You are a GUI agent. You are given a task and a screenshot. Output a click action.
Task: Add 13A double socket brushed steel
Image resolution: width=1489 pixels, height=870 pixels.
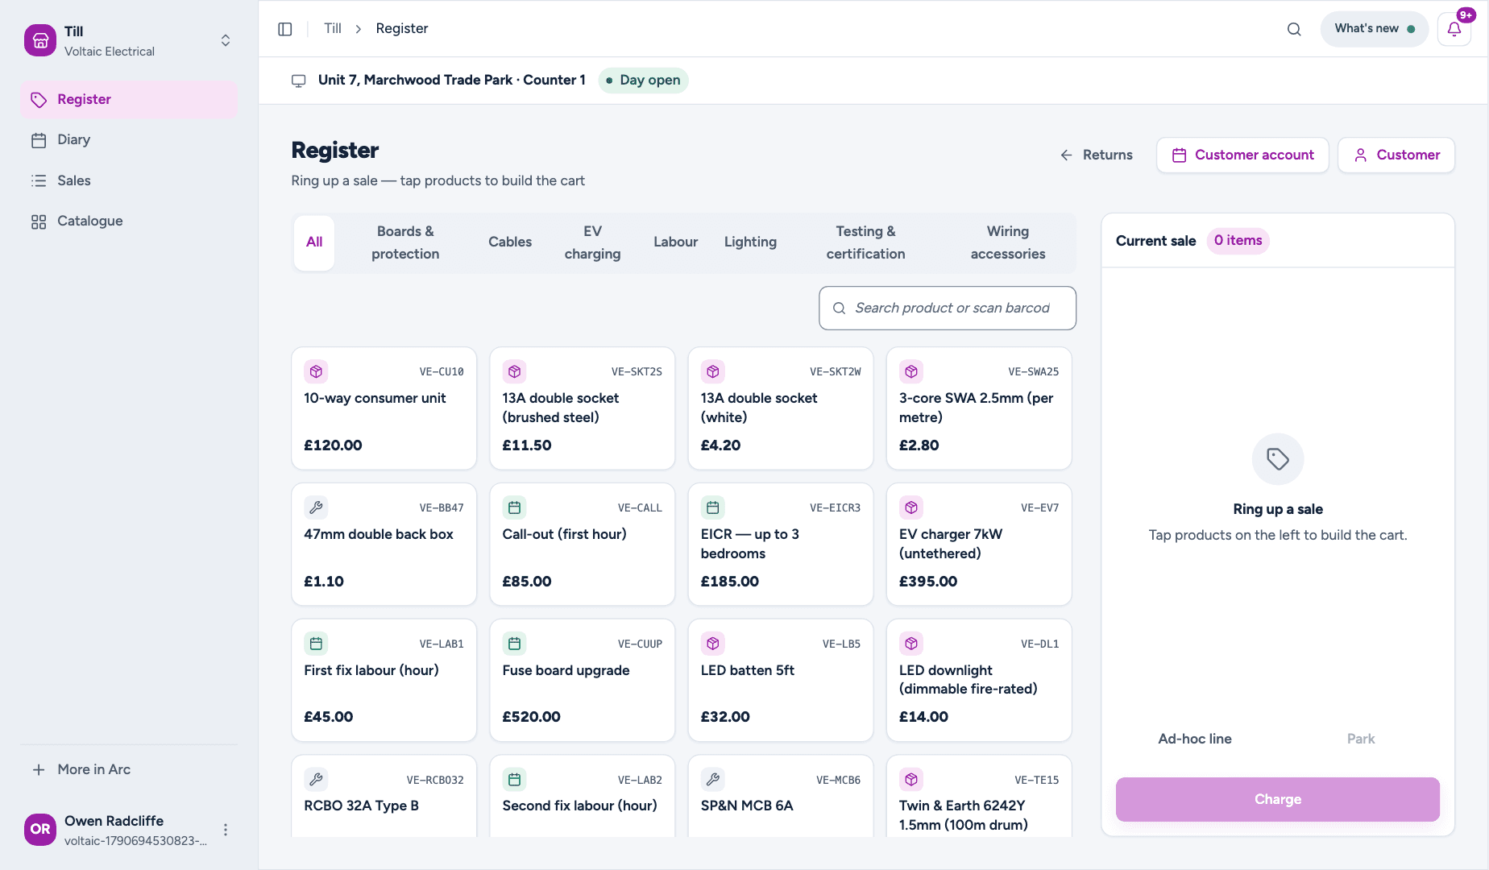(x=582, y=408)
